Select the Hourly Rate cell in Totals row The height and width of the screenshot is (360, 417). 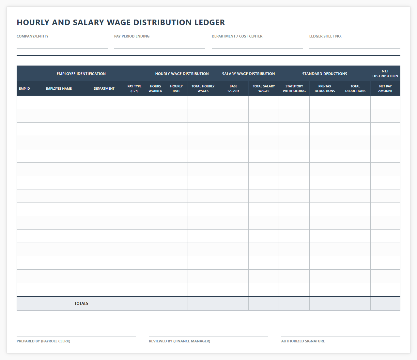(176, 303)
